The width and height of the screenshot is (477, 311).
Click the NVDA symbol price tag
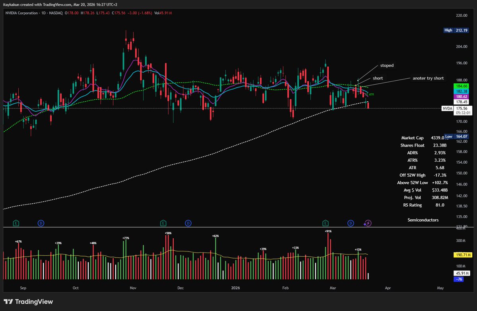tap(447, 108)
